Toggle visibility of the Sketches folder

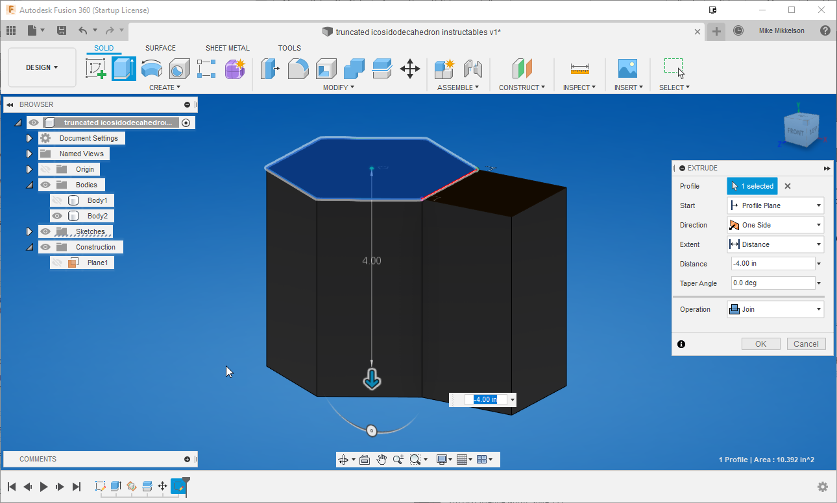(45, 231)
